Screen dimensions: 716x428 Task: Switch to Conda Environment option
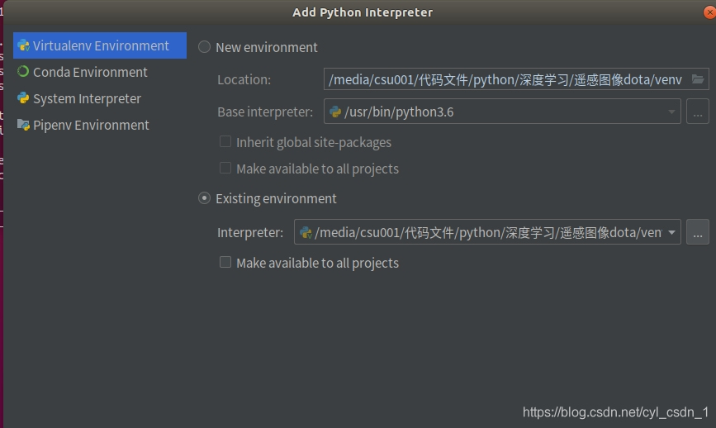90,72
